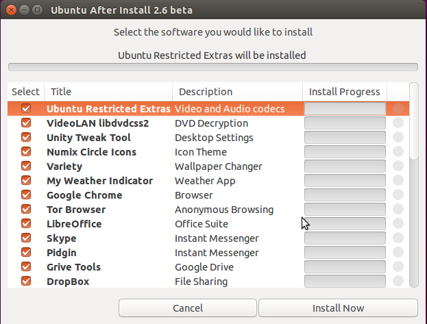The width and height of the screenshot is (427, 324).
Task: Click the Google Chrome install progress bar
Action: (345, 195)
